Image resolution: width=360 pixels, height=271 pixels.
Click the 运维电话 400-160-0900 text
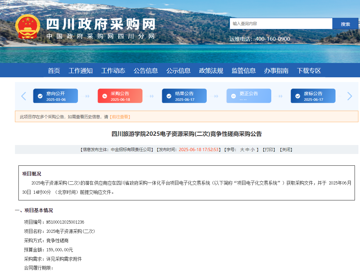[x=260, y=39]
